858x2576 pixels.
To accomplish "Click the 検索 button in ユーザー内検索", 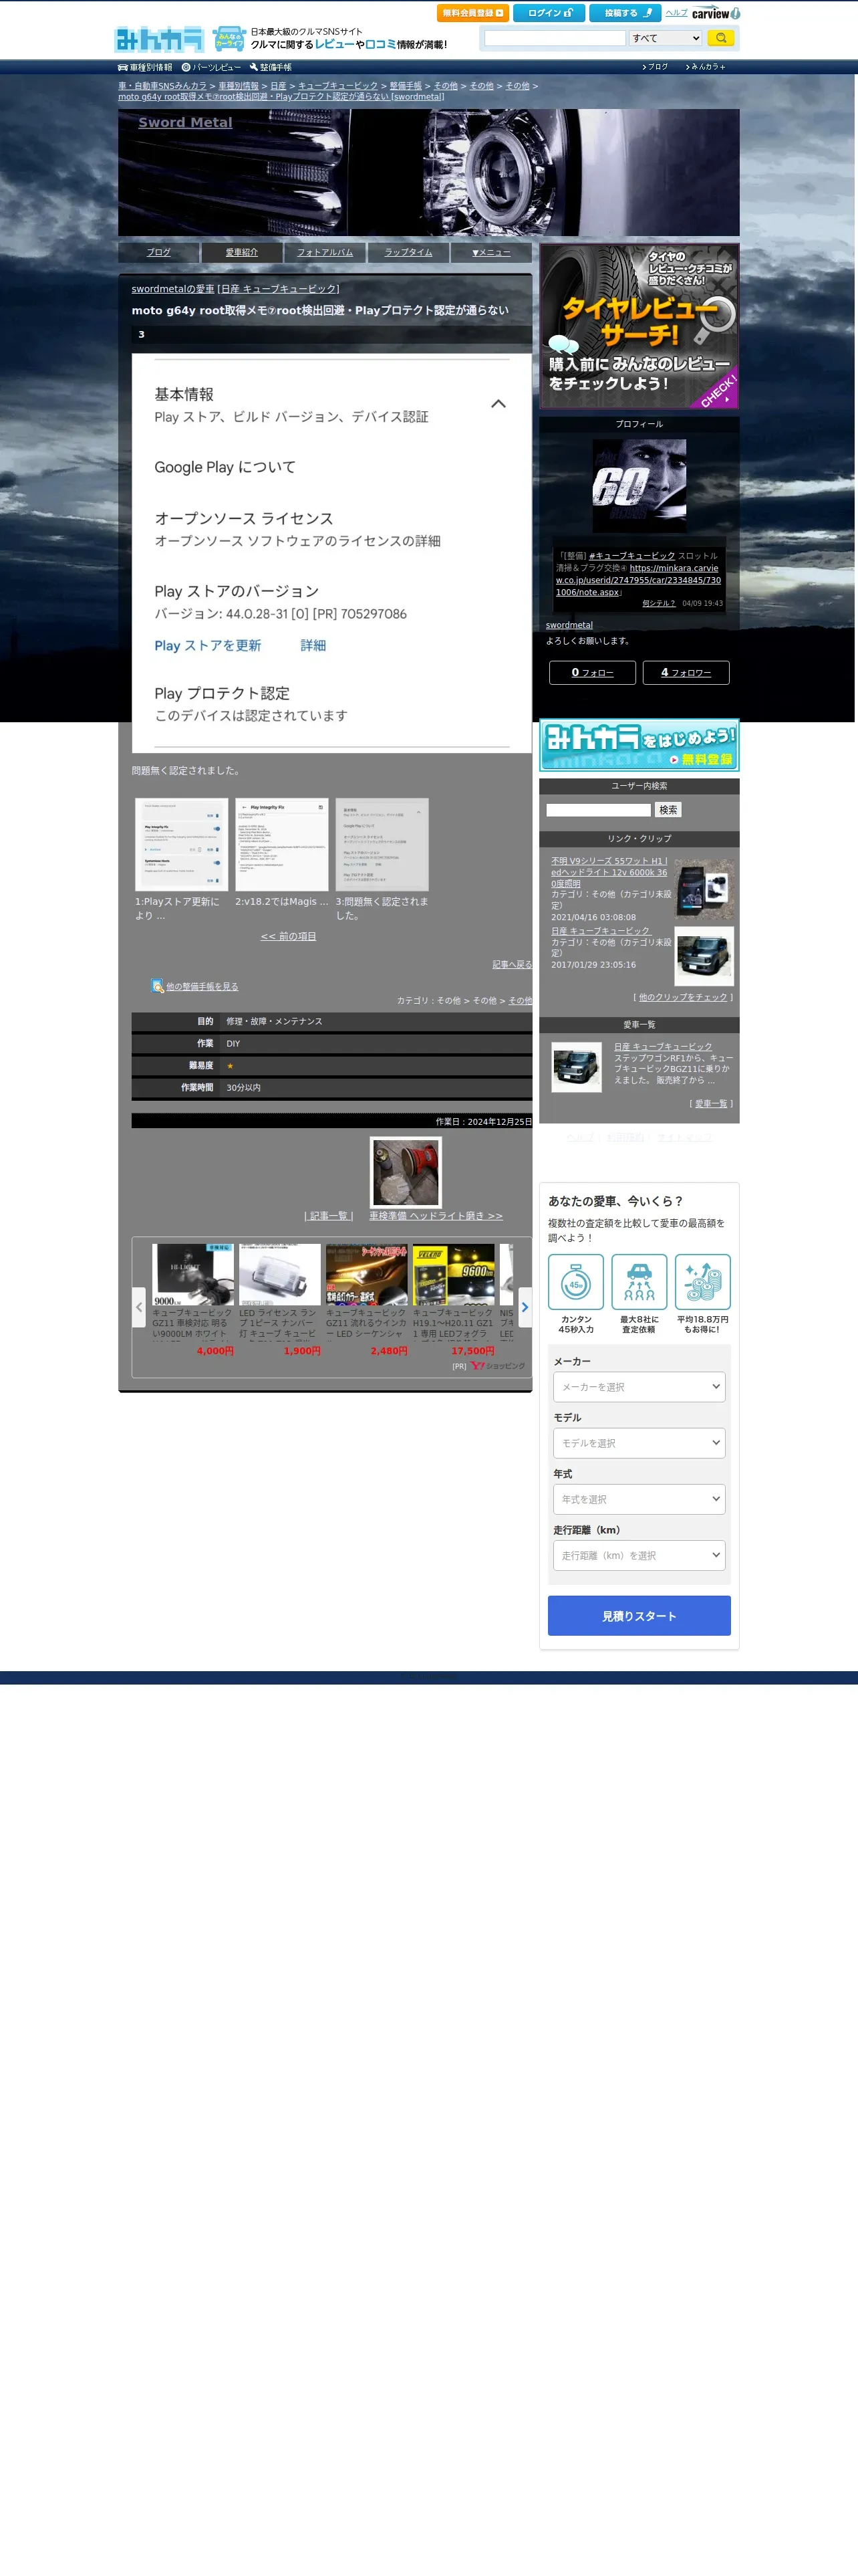I will click(668, 810).
